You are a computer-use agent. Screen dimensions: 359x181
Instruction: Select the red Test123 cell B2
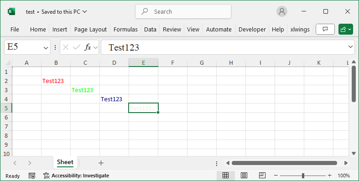56,81
